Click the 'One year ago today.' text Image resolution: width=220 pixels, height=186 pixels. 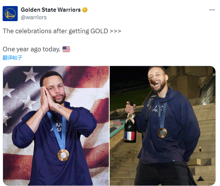point(32,49)
